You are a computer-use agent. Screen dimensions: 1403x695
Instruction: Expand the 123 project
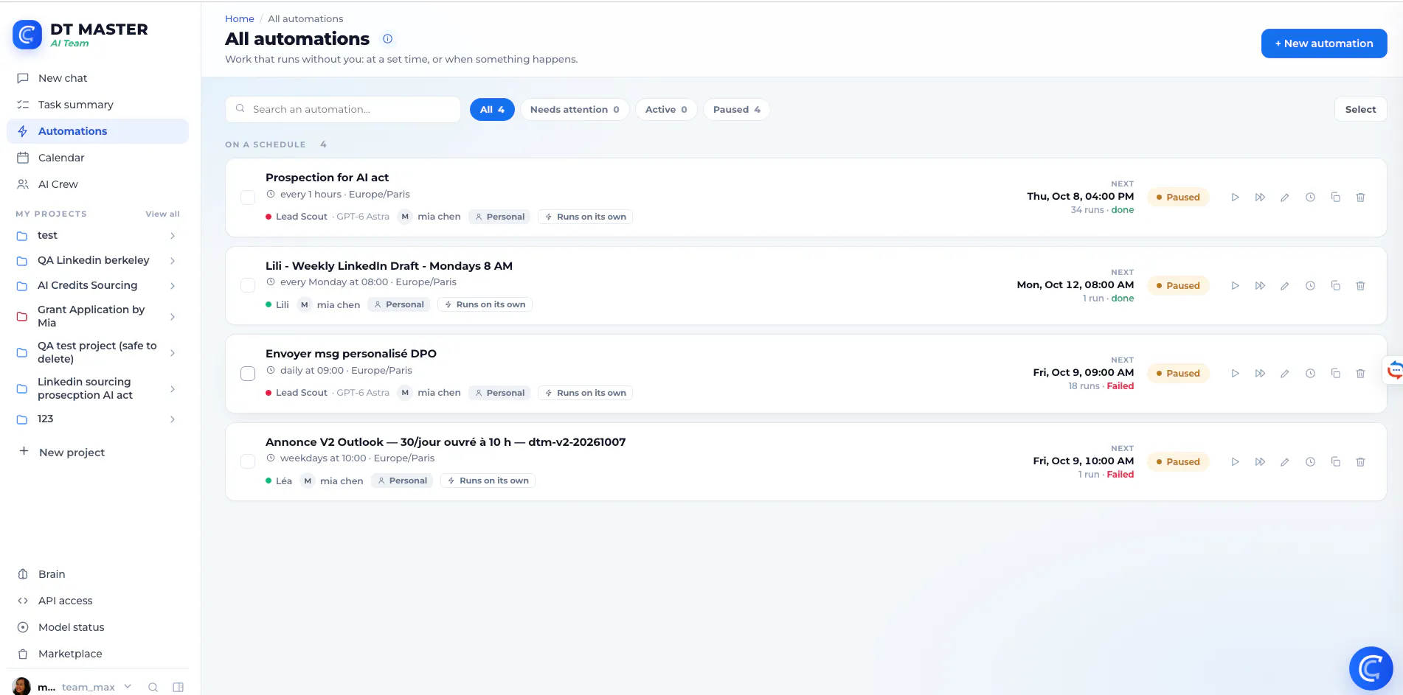click(172, 419)
